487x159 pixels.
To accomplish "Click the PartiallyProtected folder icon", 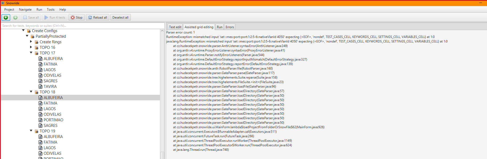I will (x=33, y=37).
